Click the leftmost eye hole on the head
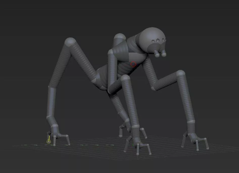The width and height of the screenshot is (239, 173). click(x=153, y=41)
